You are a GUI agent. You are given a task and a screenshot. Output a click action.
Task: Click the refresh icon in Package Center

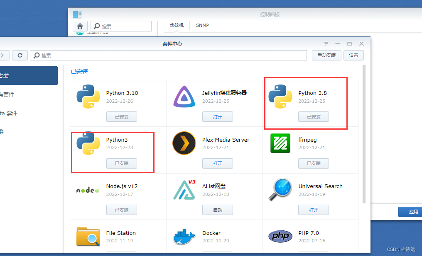click(x=20, y=55)
